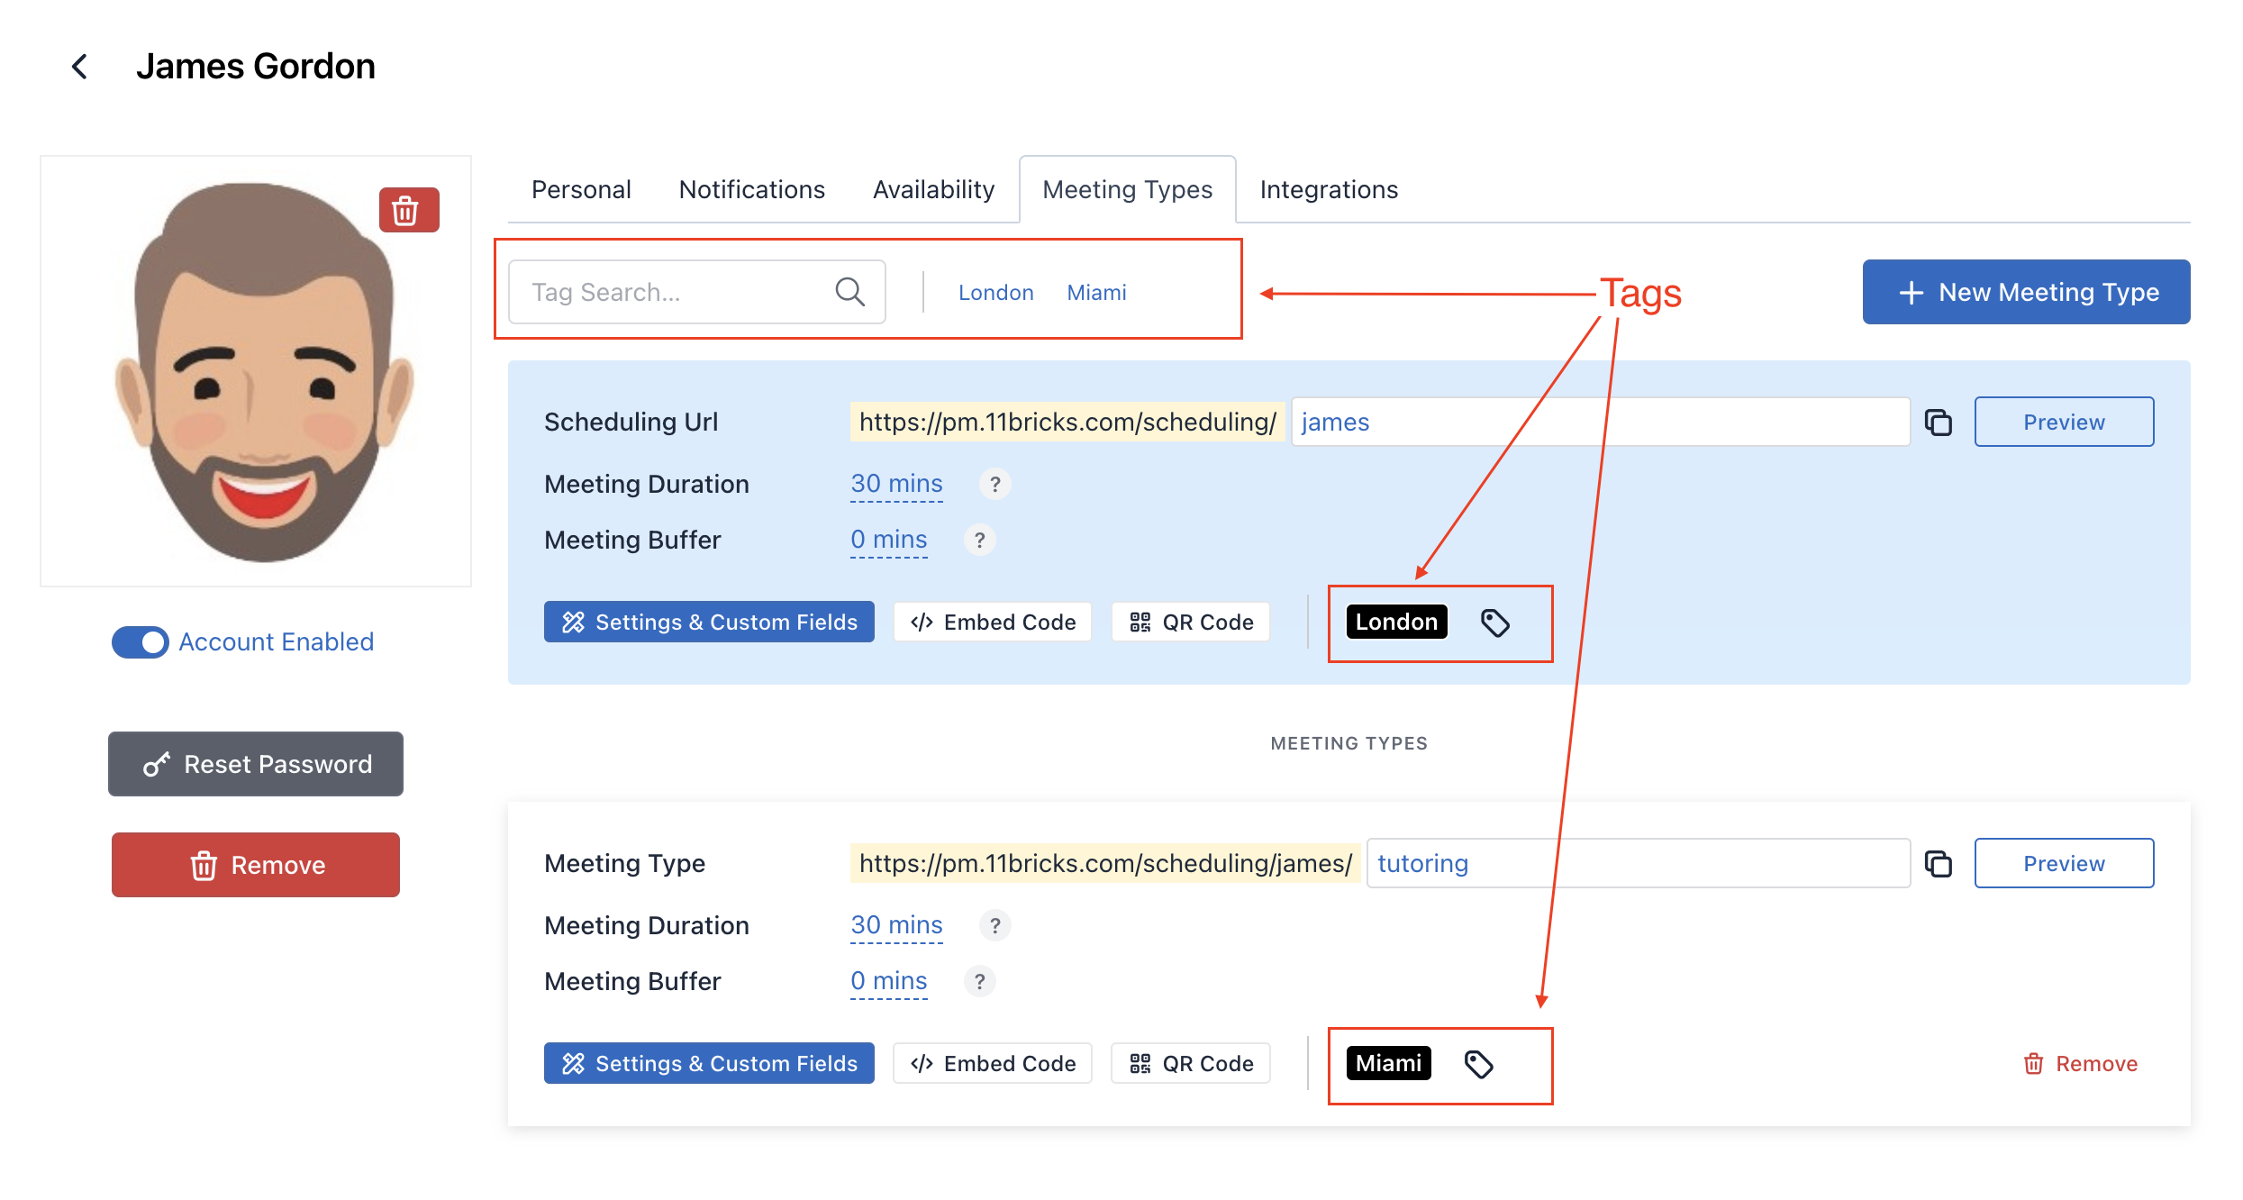Image resolution: width=2243 pixels, height=1200 pixels.
Task: Open help for 30 mins scheduling duration
Action: pyautogui.click(x=994, y=485)
